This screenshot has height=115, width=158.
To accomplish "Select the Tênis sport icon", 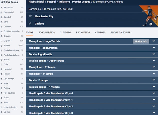I will (x=2, y=102).
